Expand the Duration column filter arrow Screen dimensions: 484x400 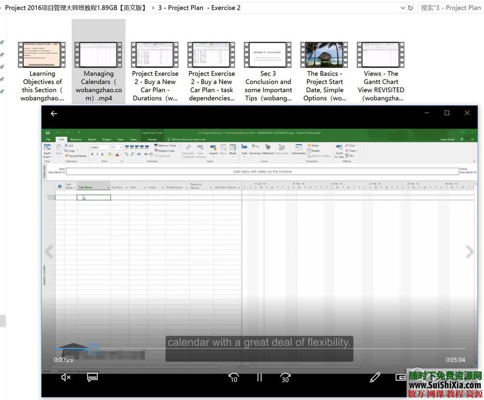point(126,187)
